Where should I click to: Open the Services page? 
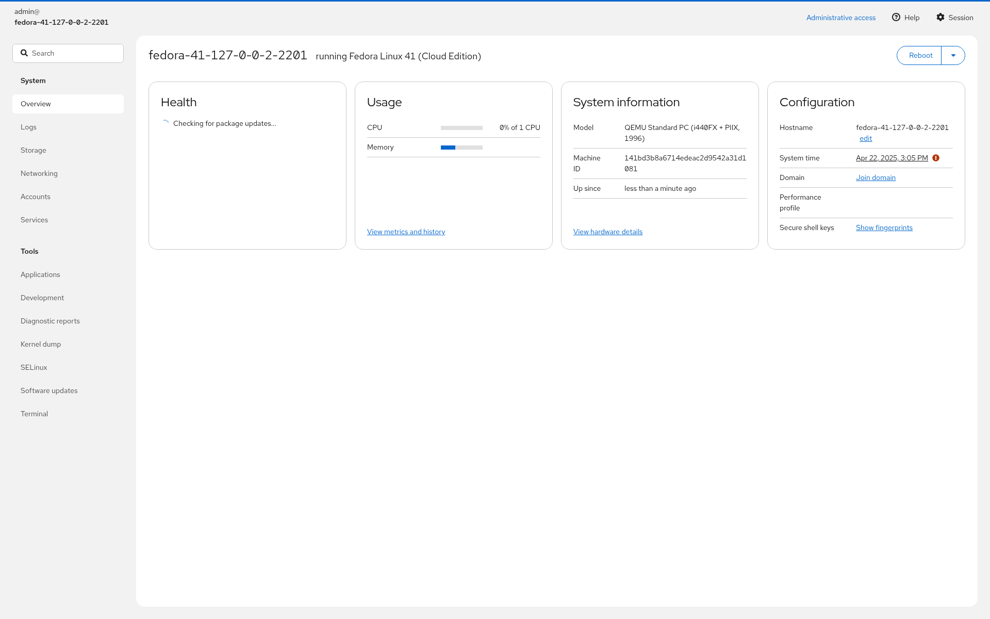[68, 220]
